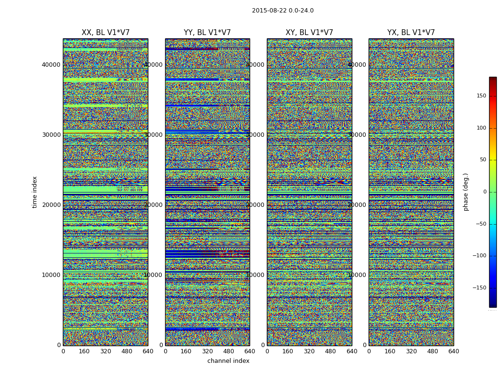Click inside the YX phase waterfall plot

click(x=411, y=192)
